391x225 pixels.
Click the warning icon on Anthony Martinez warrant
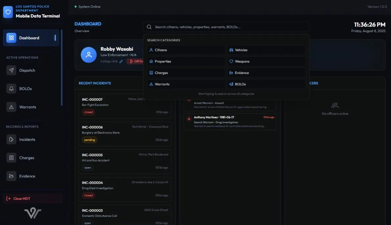tap(189, 119)
